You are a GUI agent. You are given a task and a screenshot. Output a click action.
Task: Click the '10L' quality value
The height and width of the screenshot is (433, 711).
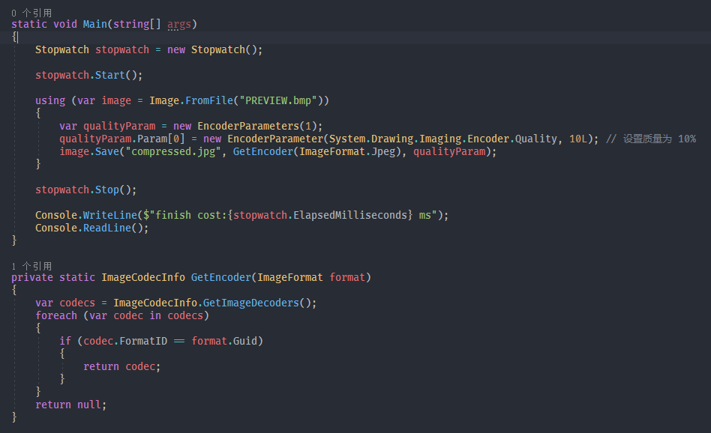(x=578, y=139)
